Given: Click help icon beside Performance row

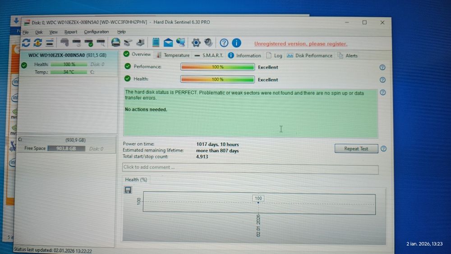Looking at the screenshot, I should tap(382, 67).
